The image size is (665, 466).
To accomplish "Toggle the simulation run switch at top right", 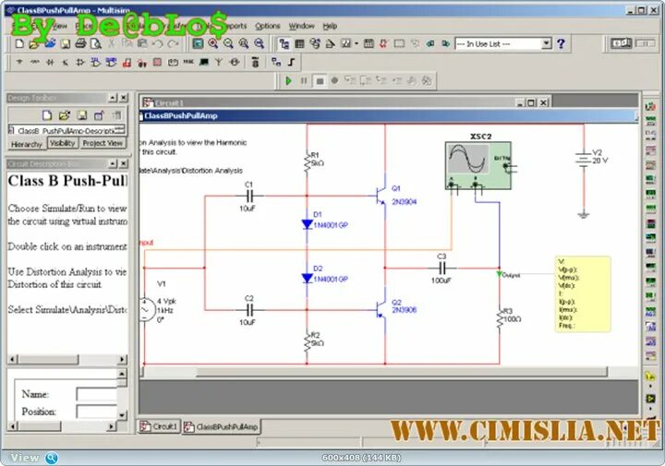I will point(621,43).
